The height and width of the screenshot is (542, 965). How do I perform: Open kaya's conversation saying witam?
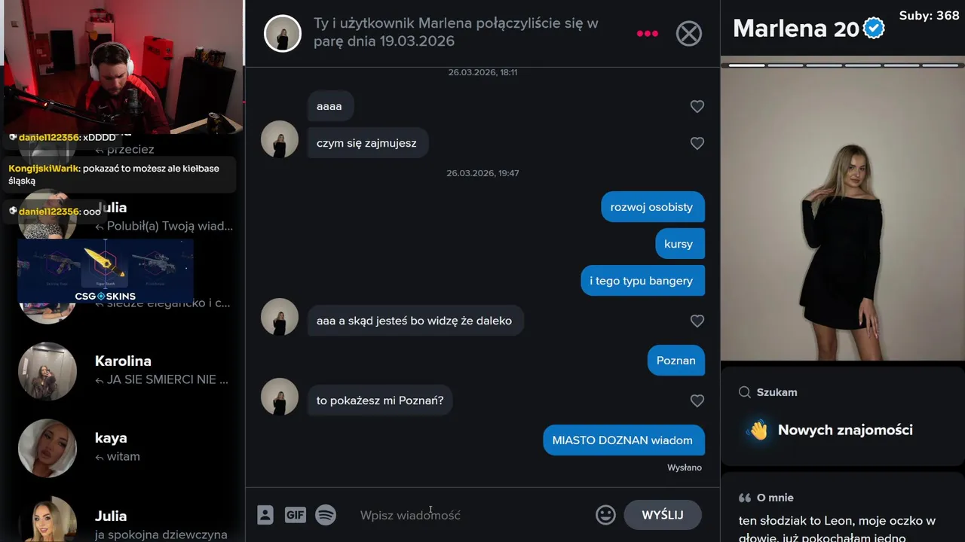[124, 448]
